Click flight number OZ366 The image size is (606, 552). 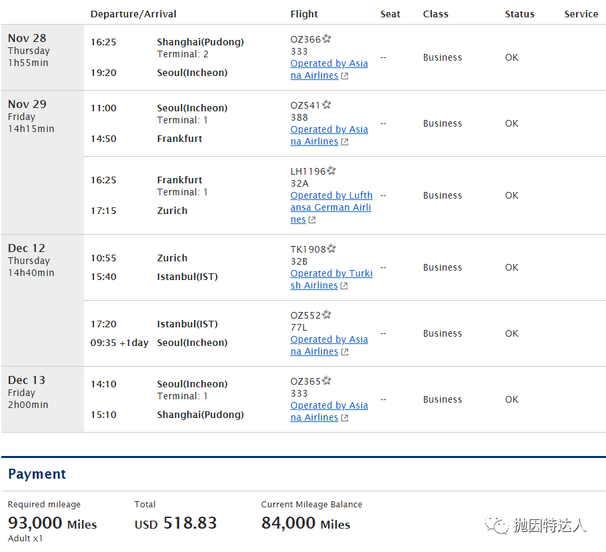point(305,39)
